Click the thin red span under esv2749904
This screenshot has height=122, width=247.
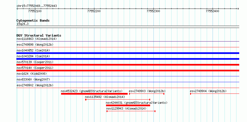pyautogui.click(x=215, y=94)
